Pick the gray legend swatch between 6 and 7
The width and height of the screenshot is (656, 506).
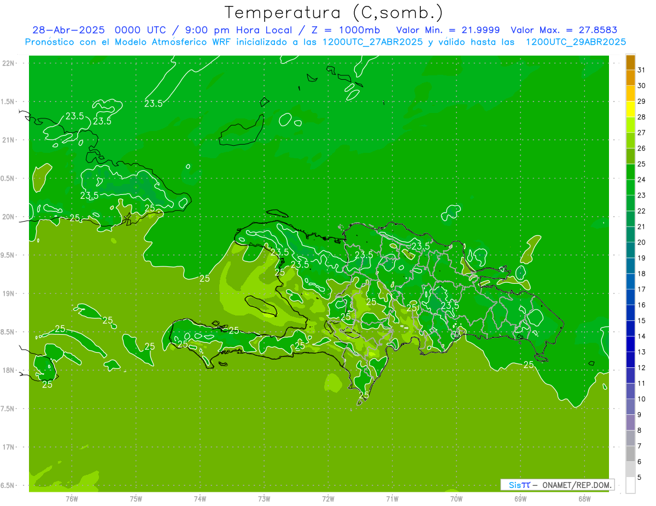(x=630, y=454)
